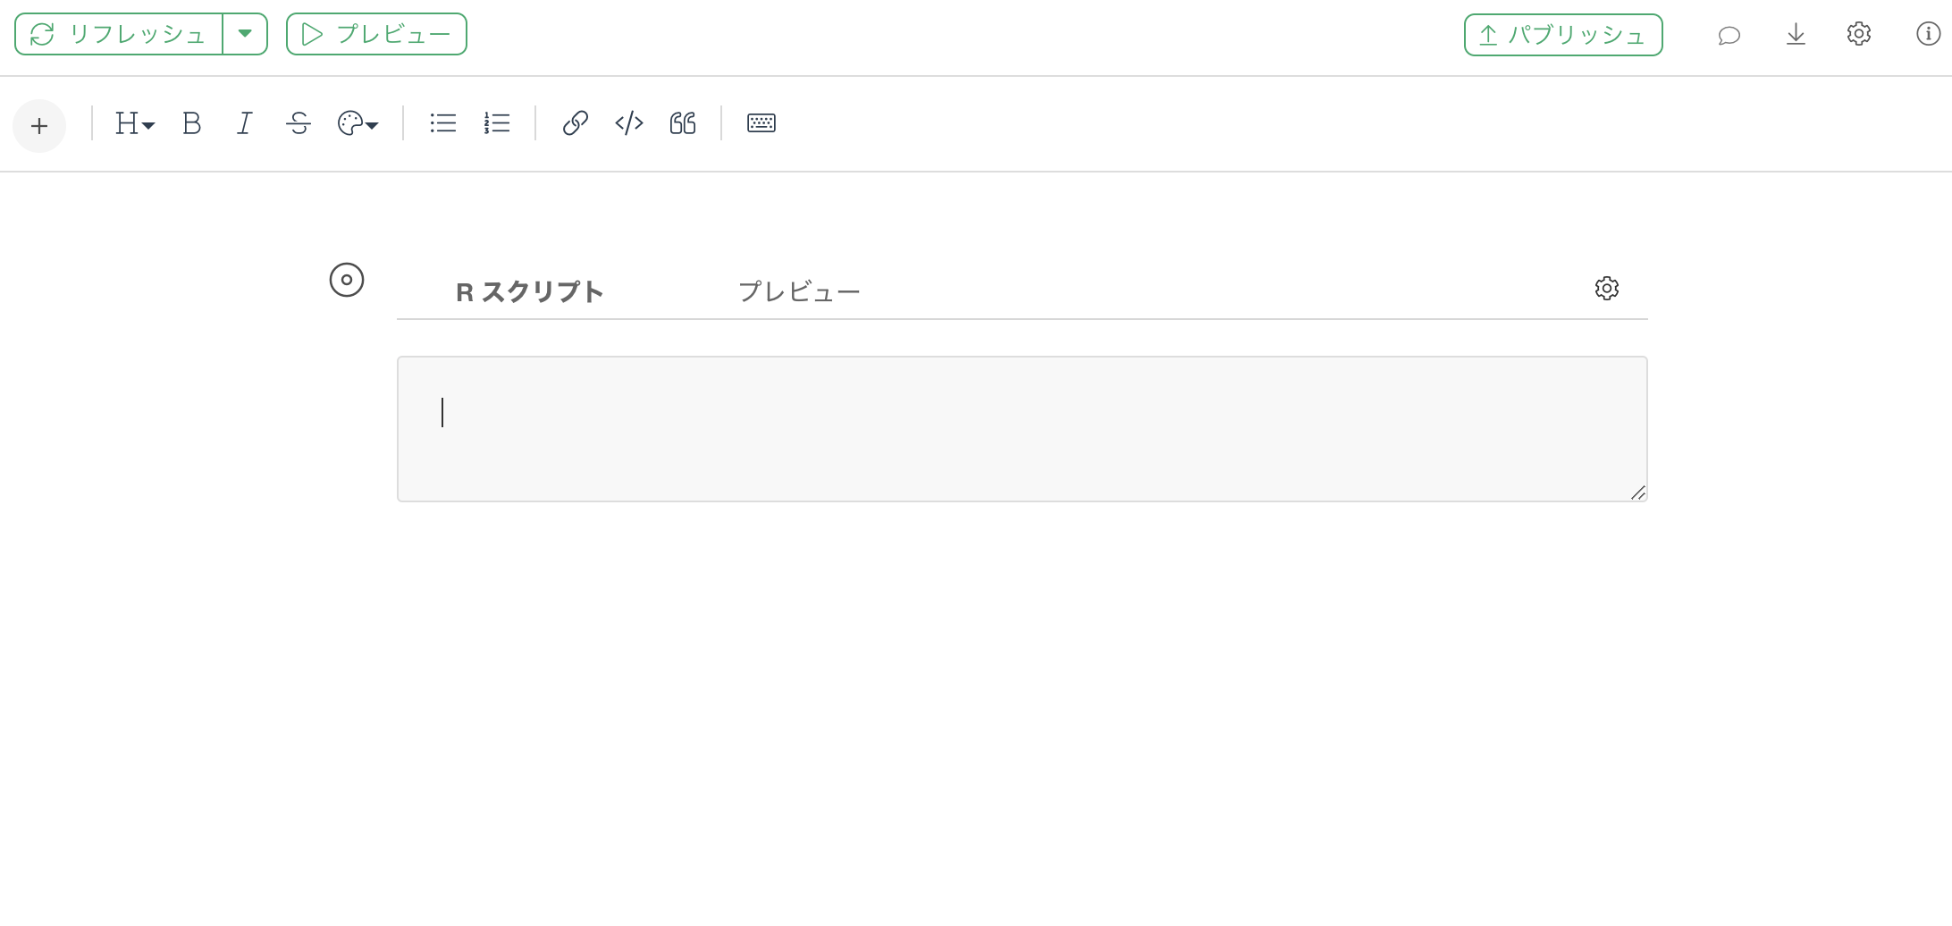The height and width of the screenshot is (926, 1952).
Task: Create a bulleted list
Action: tap(442, 123)
